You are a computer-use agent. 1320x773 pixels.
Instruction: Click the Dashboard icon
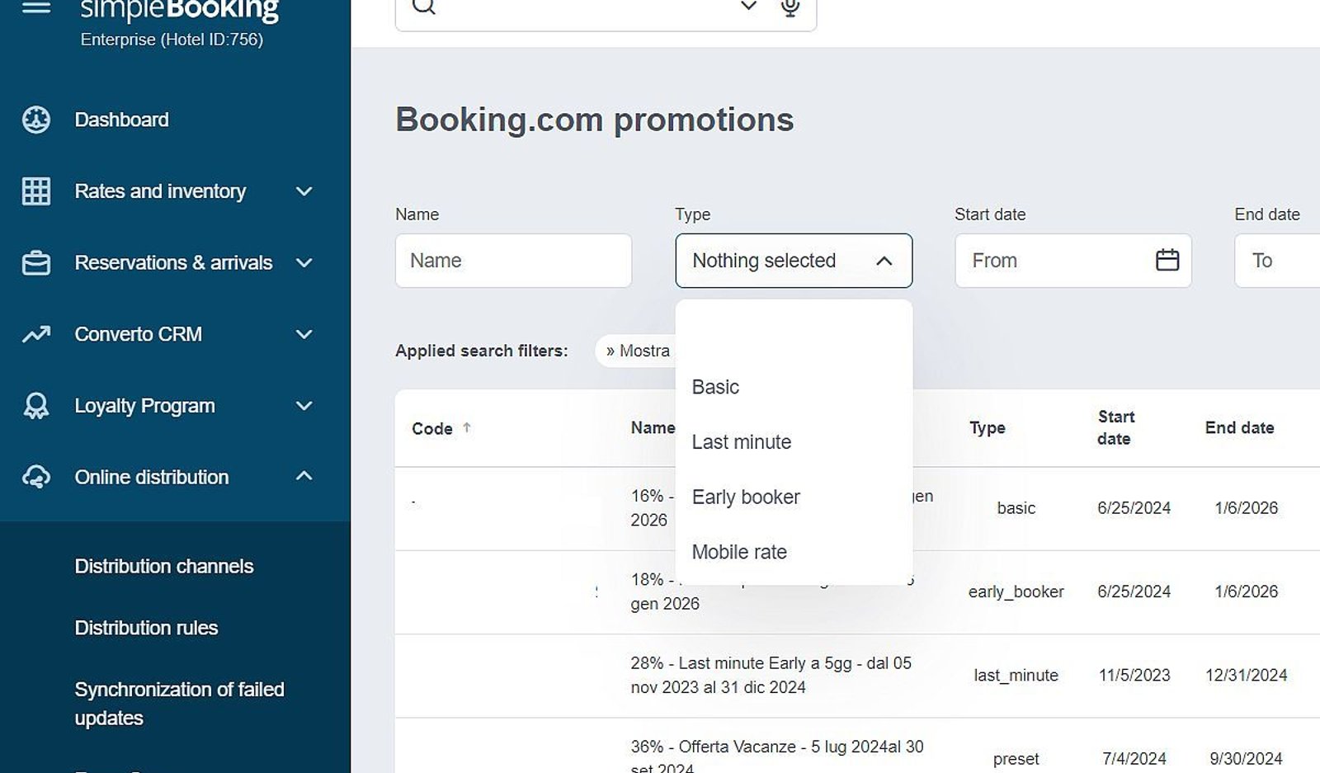point(36,120)
